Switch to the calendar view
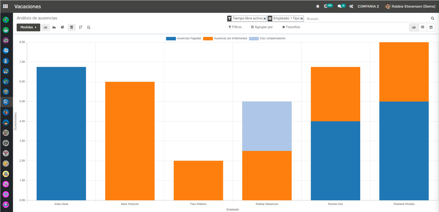Viewport: 439px width, 212px height. (431, 27)
